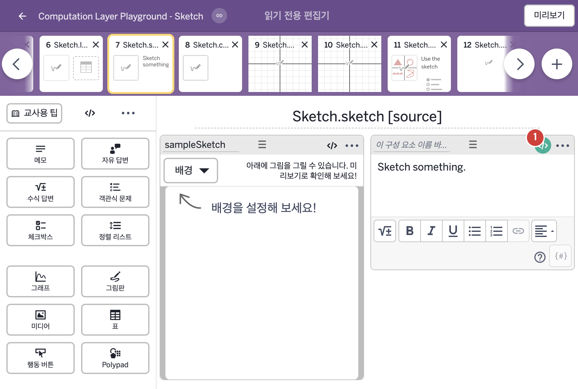Go back with the left arrow icon
578x389 pixels.
pyautogui.click(x=22, y=16)
